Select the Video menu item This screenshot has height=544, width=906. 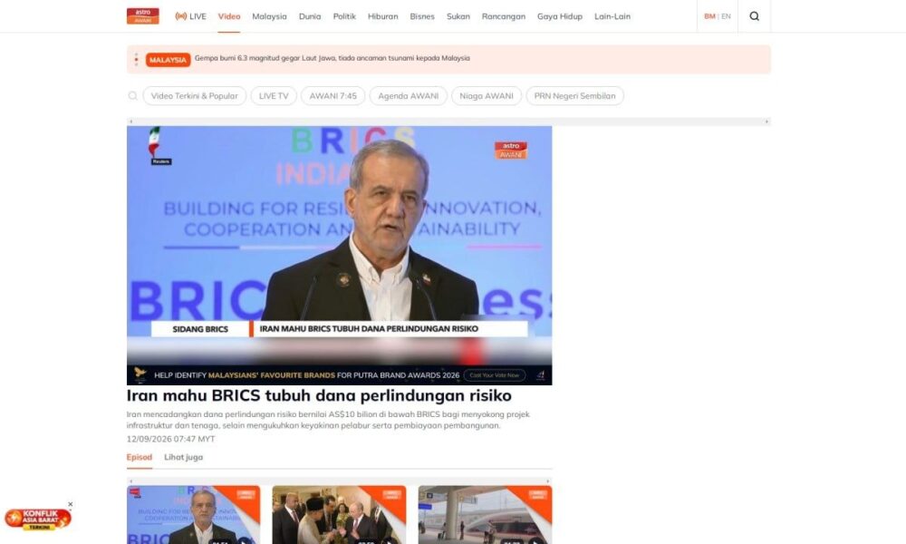(x=229, y=16)
